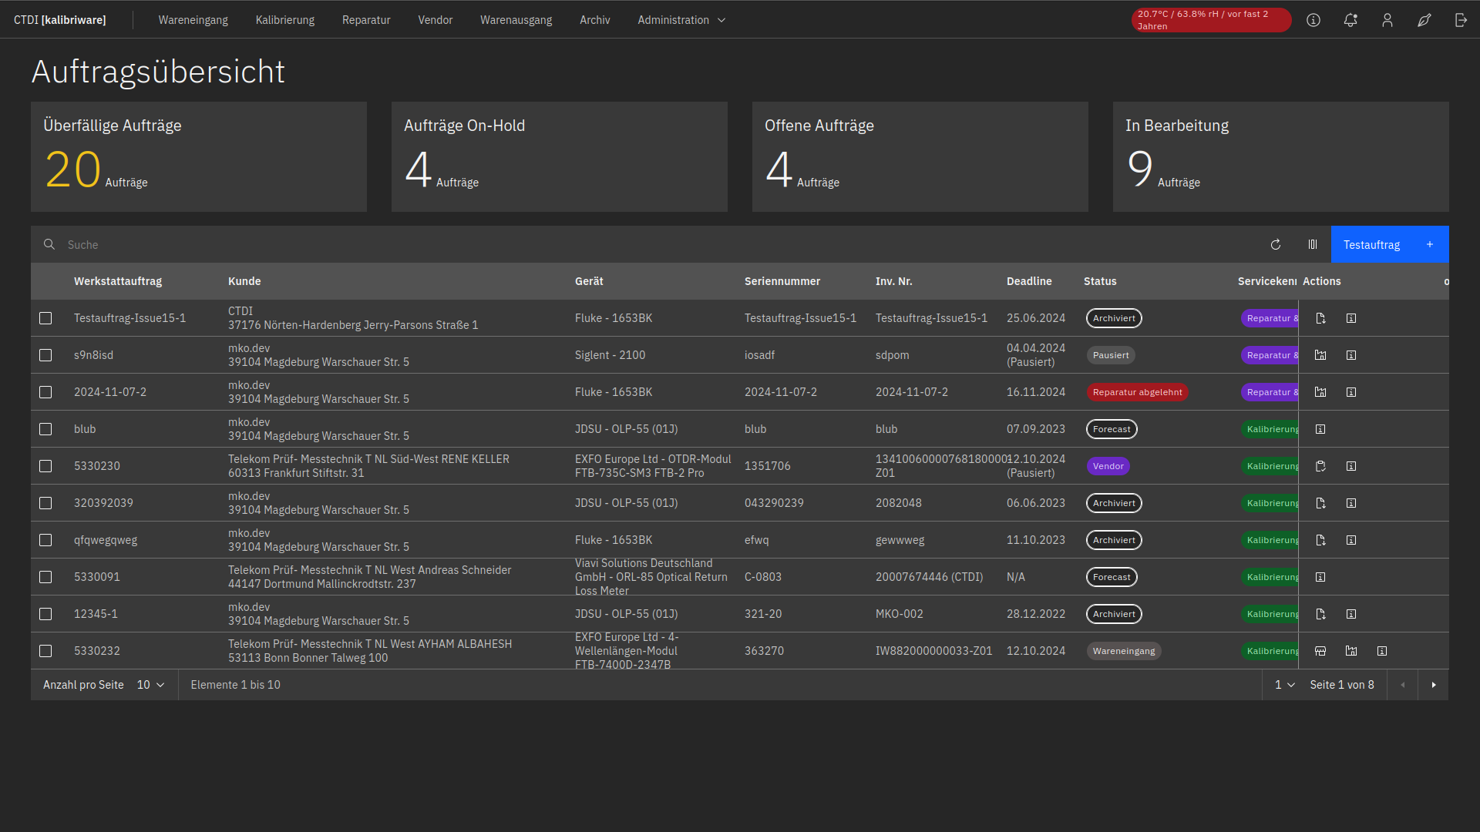1480x832 pixels.
Task: Click the factory icon for s9n8isd
Action: (1320, 355)
